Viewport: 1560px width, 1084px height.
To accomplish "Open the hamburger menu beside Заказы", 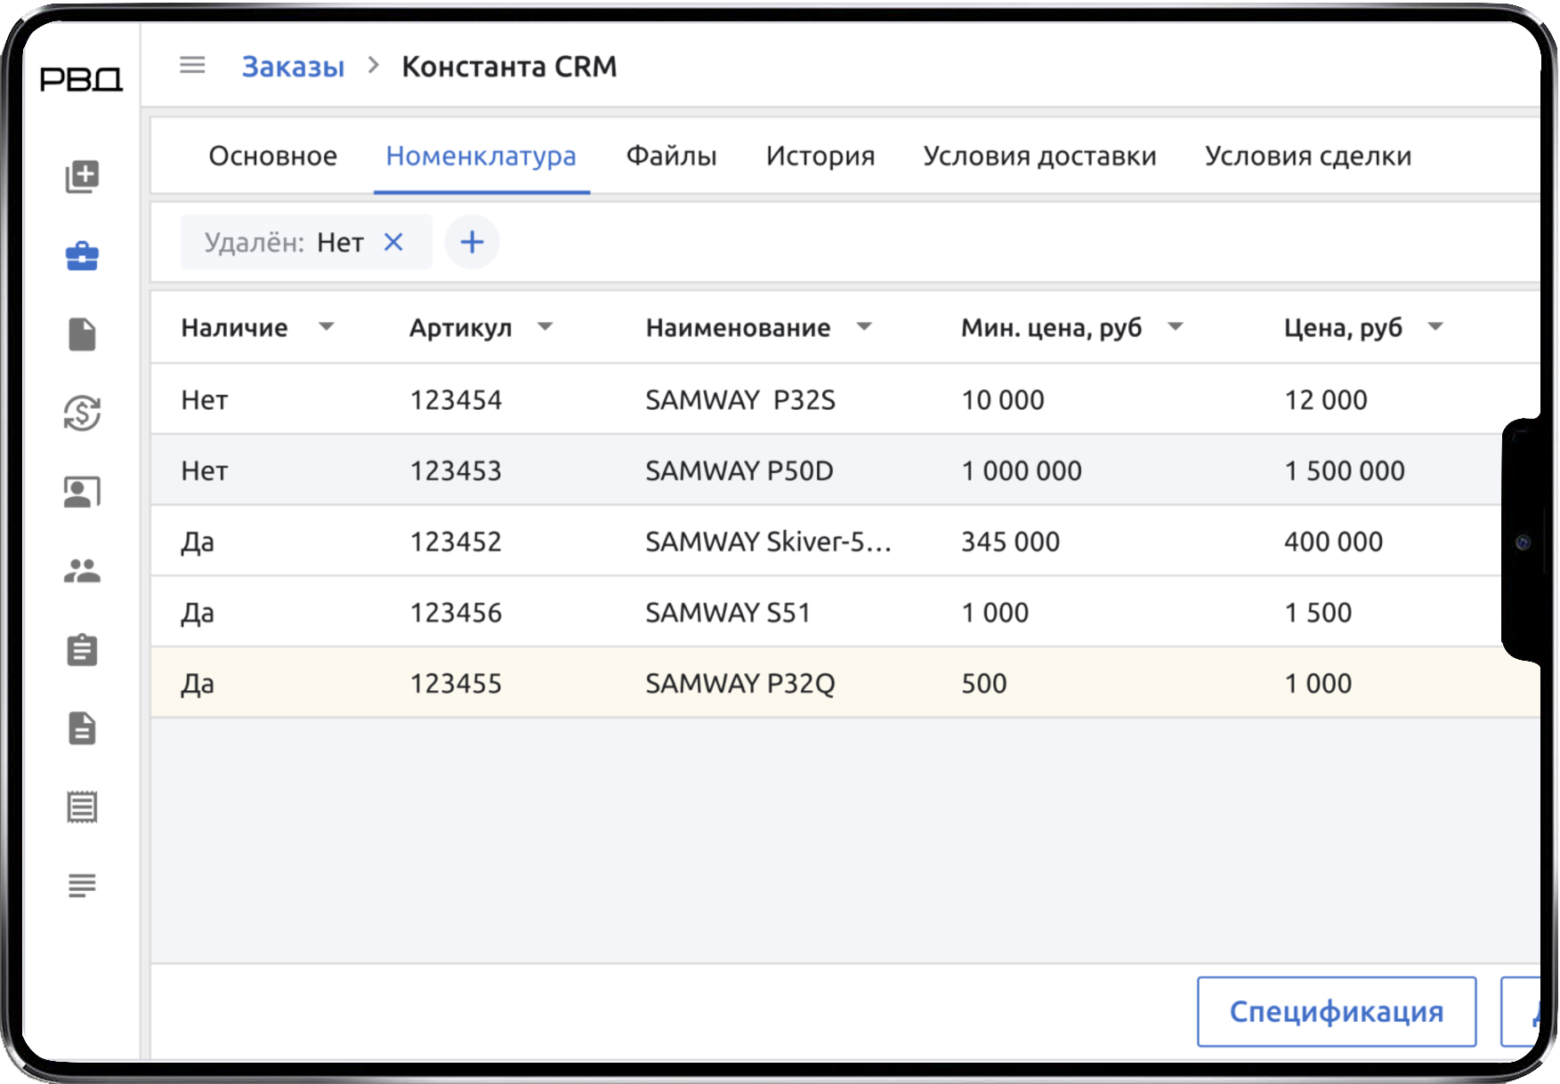I will pyautogui.click(x=191, y=65).
